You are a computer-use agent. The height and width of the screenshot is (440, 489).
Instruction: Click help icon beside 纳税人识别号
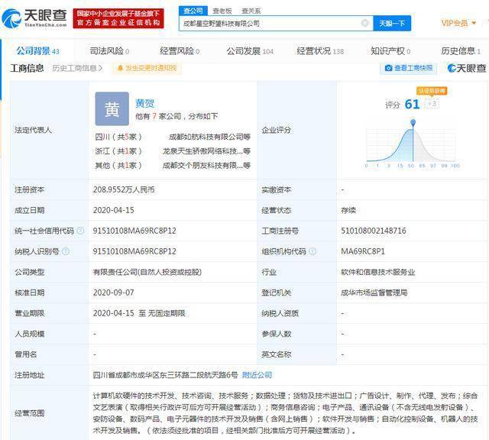click(66, 251)
